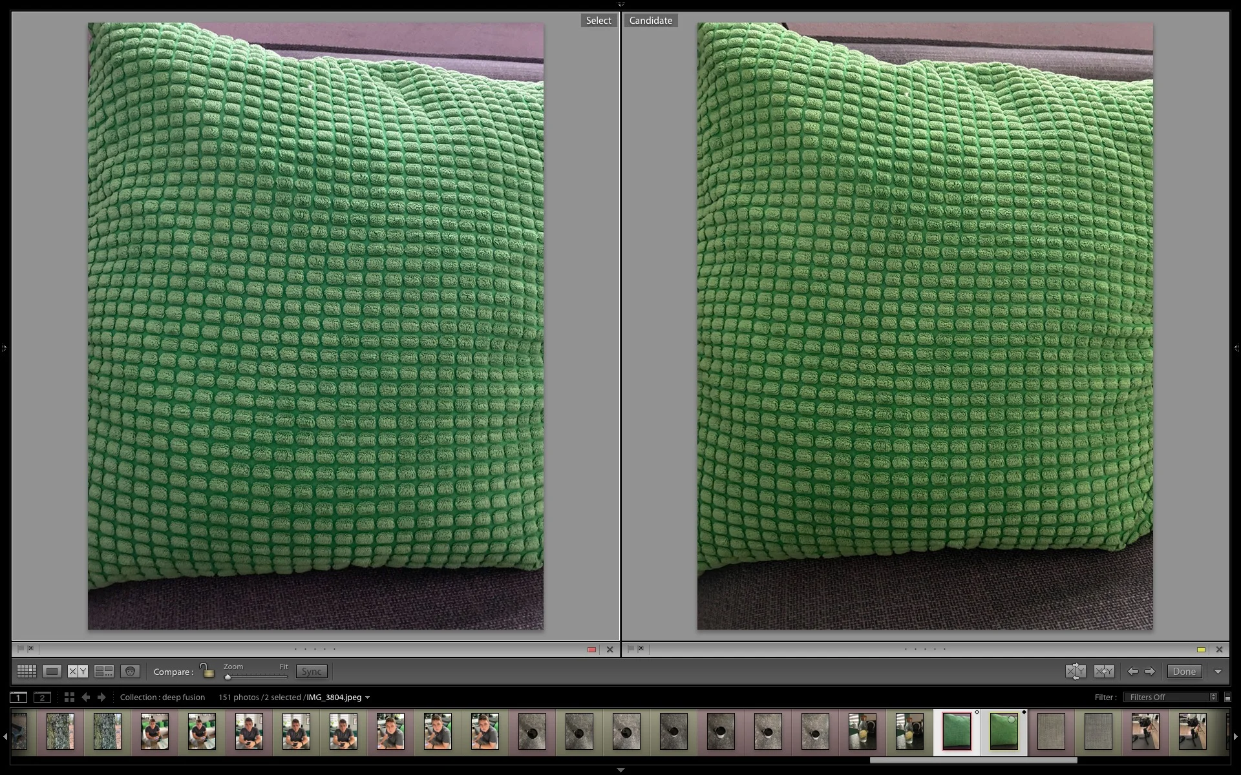
Task: Click the Done button
Action: (1184, 672)
